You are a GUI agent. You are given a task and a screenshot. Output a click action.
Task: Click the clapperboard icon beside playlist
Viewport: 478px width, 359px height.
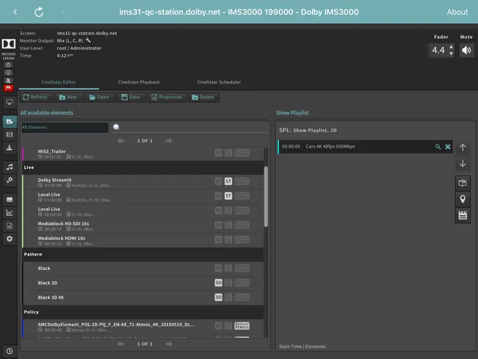462,215
